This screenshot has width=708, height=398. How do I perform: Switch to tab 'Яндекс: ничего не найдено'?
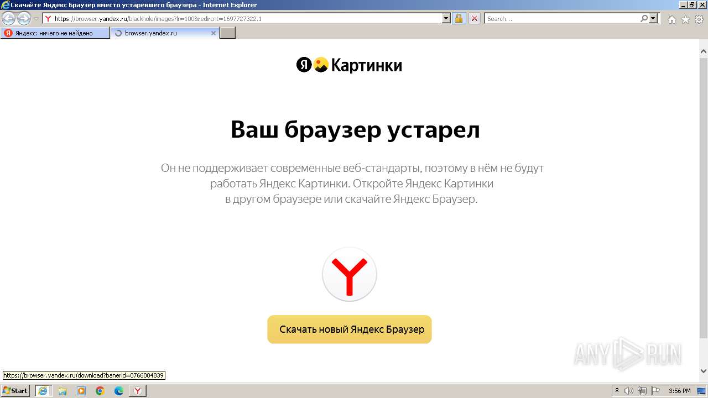point(55,33)
